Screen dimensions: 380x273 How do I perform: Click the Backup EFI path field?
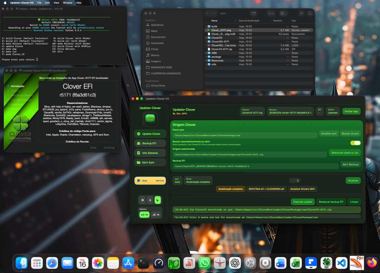[x=255, y=166]
